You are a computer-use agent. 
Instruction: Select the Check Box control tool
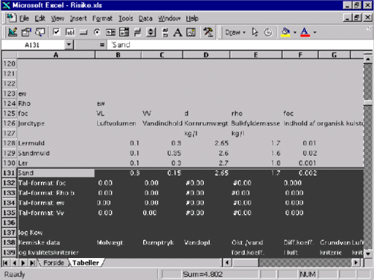tap(56, 32)
